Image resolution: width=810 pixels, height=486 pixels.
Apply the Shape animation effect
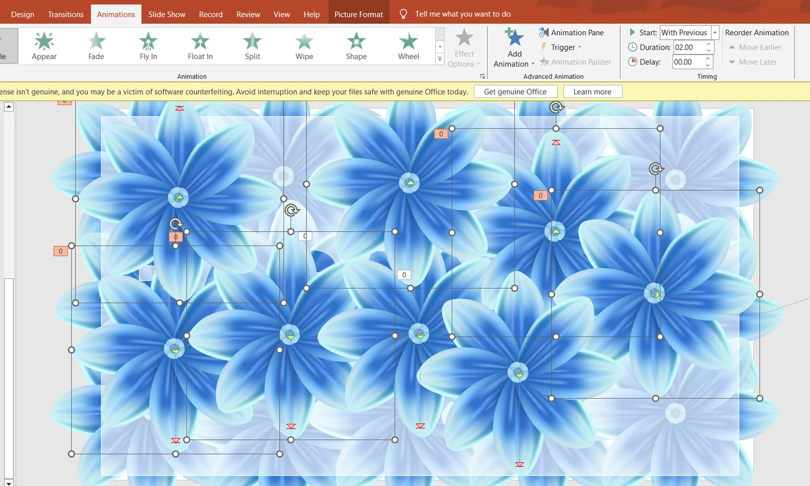356,46
